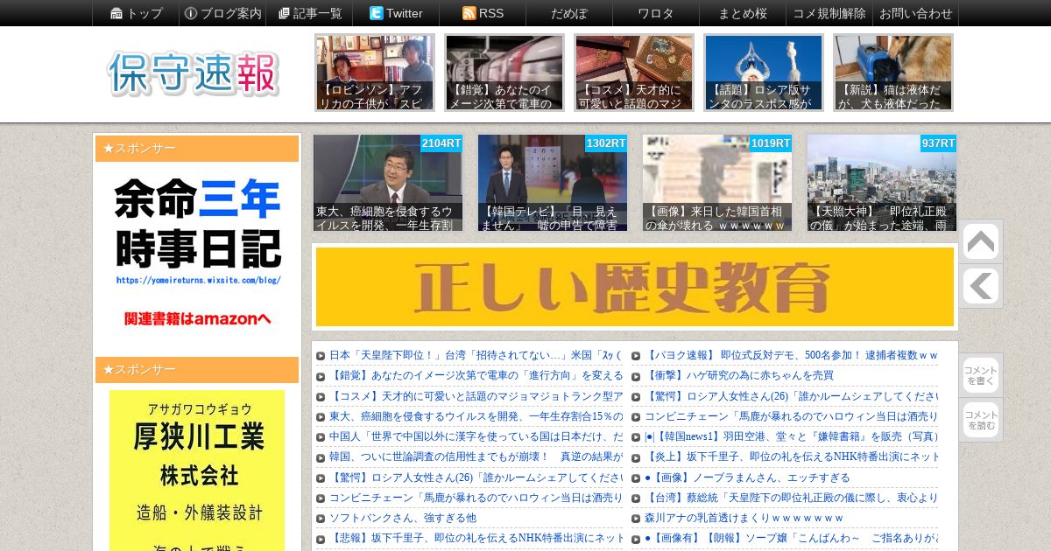Image resolution: width=1051 pixels, height=551 pixels.
Task: Open the 1302RT 韓国テレビ article card
Action: click(x=553, y=183)
